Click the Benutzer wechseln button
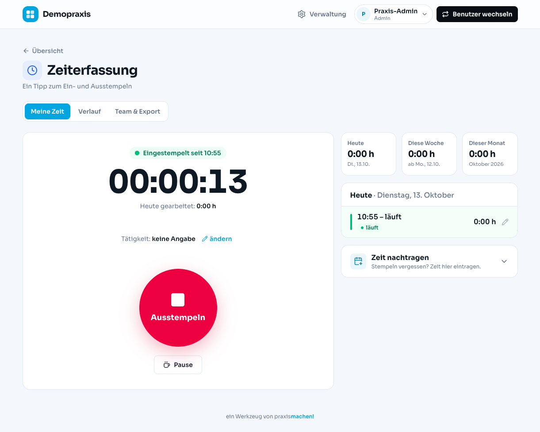Image resolution: width=540 pixels, height=432 pixels. tap(477, 14)
